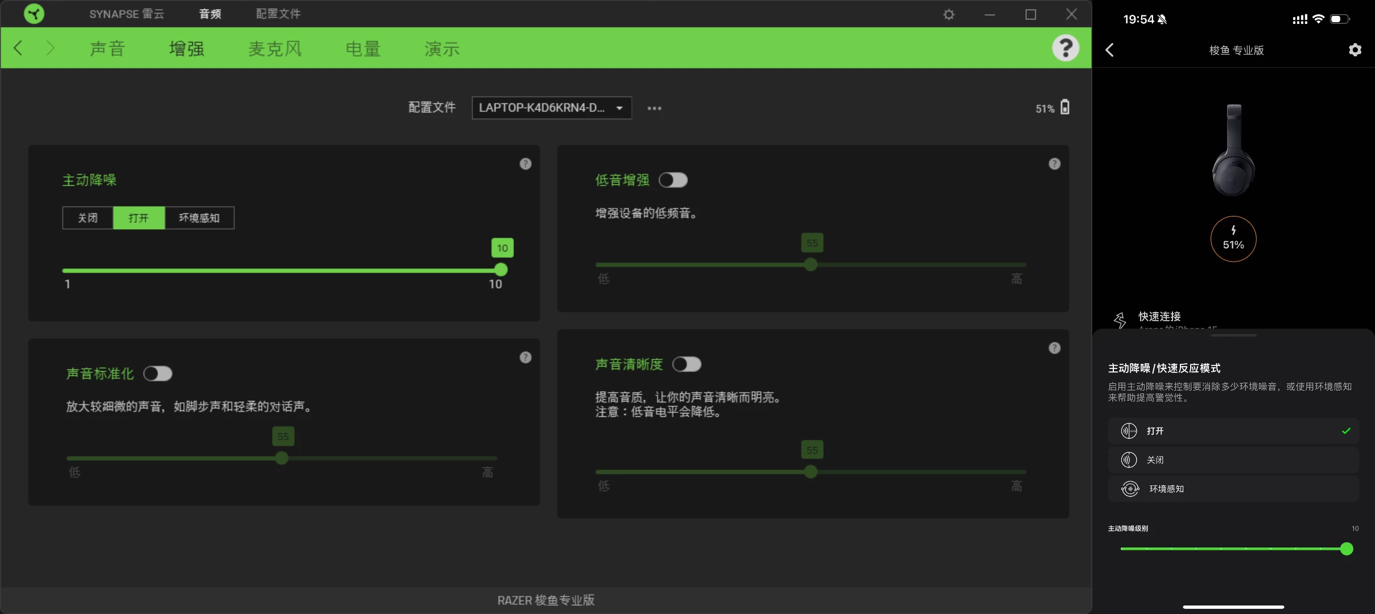Click the 主动降噪 level slider handle

501,270
